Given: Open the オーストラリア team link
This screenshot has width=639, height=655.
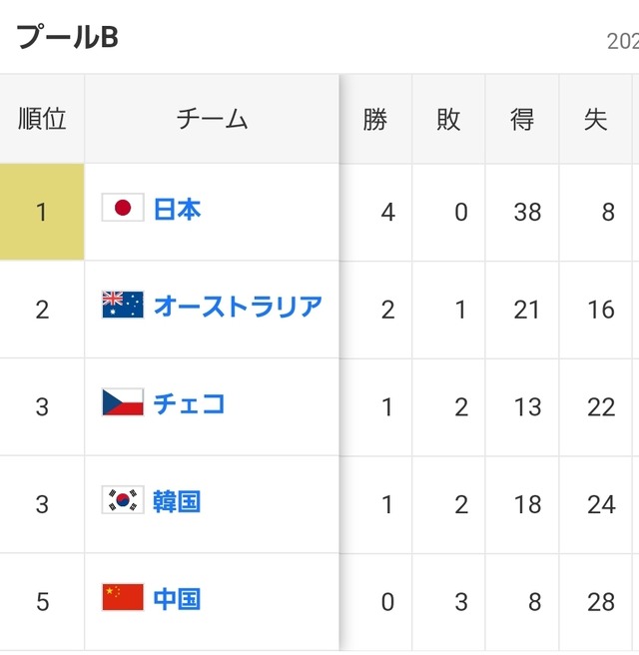Looking at the screenshot, I should [x=238, y=307].
